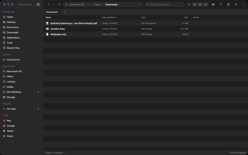Open Macintosh HD under Locations
This screenshot has height=155, width=248.
pos(21,71)
